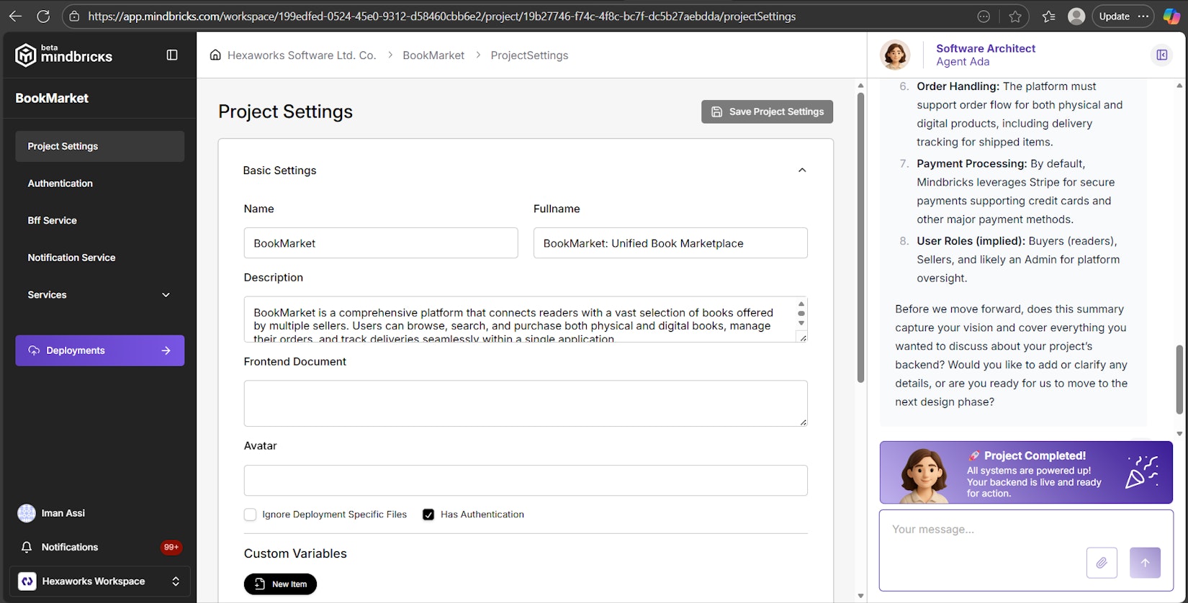
Task: Go to Deployments page
Action: click(99, 350)
